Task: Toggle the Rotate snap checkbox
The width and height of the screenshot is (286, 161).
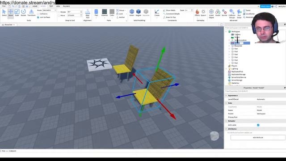Action: pos(59,12)
